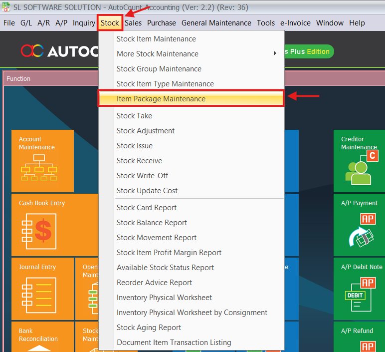Open Bank Reconciliation tile
The image size is (385, 352).
tap(42, 337)
